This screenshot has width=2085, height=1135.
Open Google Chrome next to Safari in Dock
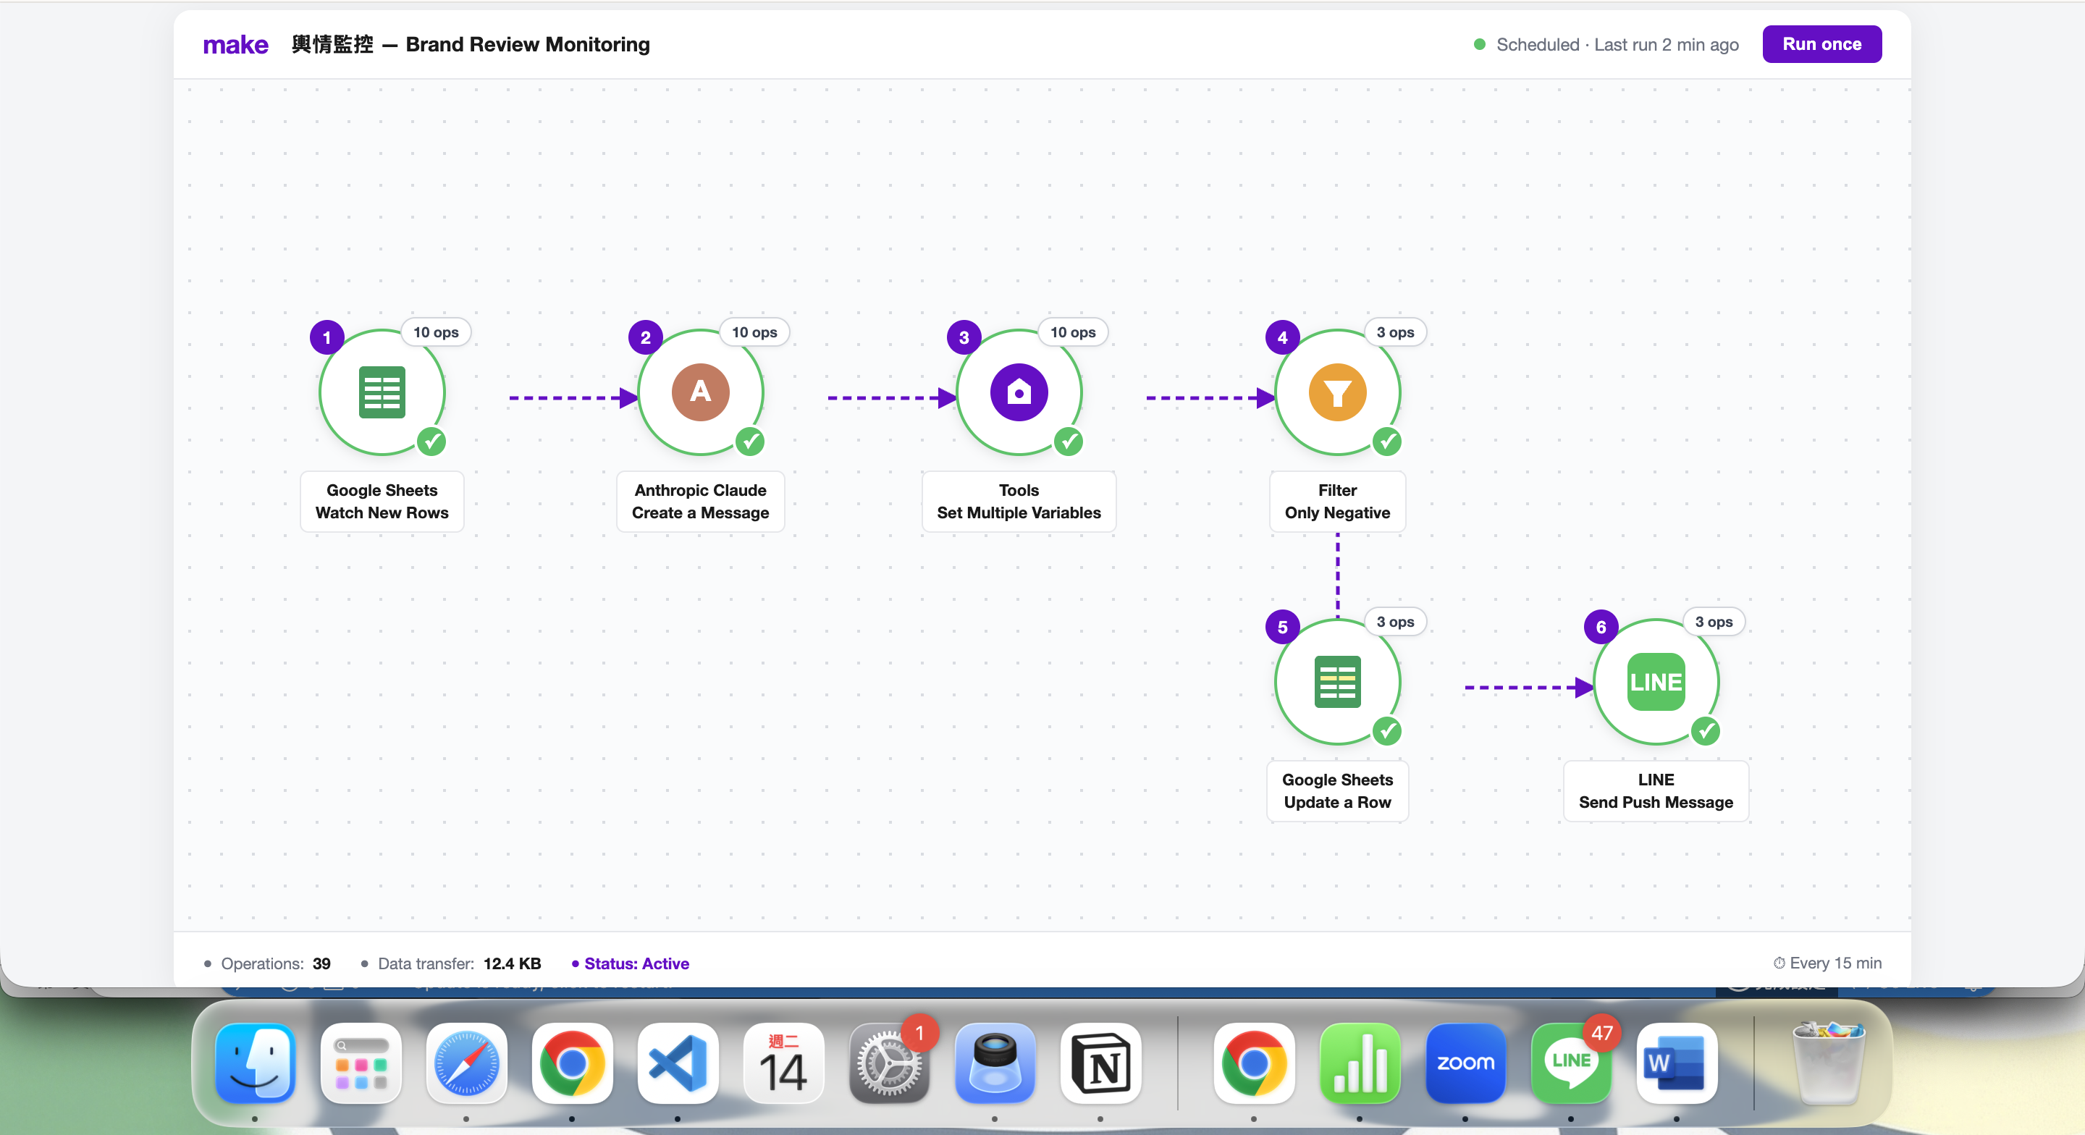(572, 1063)
